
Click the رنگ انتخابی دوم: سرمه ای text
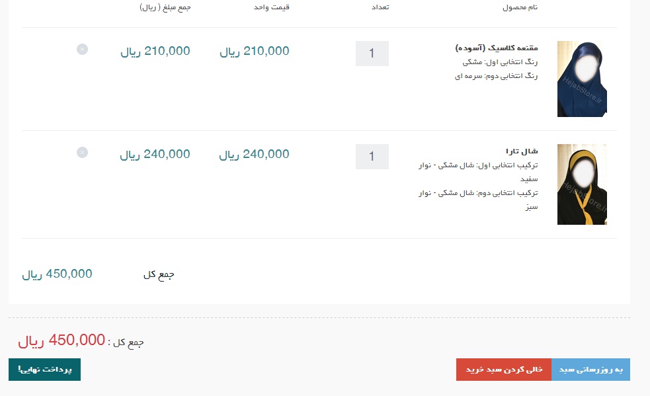pos(496,76)
